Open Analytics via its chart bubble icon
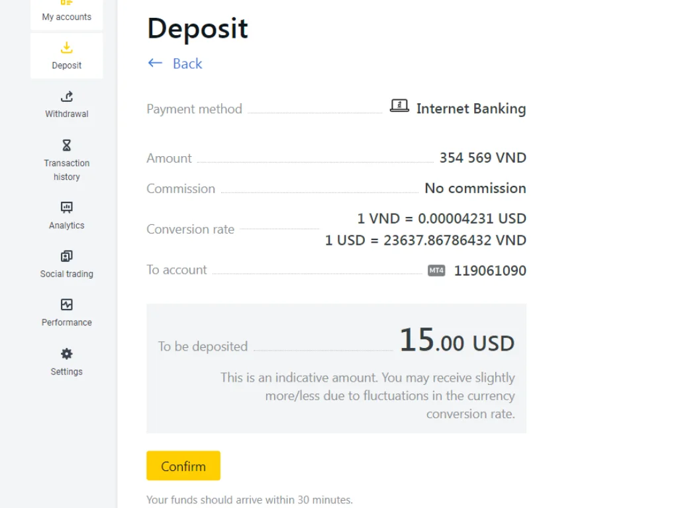Screen dimensions: 678x508 point(66,207)
